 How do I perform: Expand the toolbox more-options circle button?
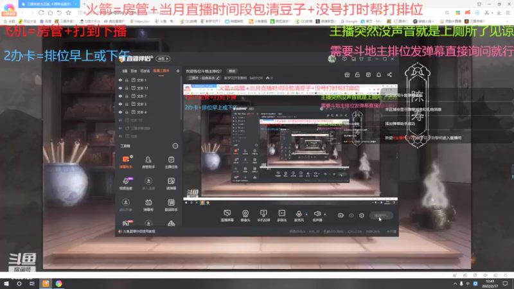click(x=175, y=146)
